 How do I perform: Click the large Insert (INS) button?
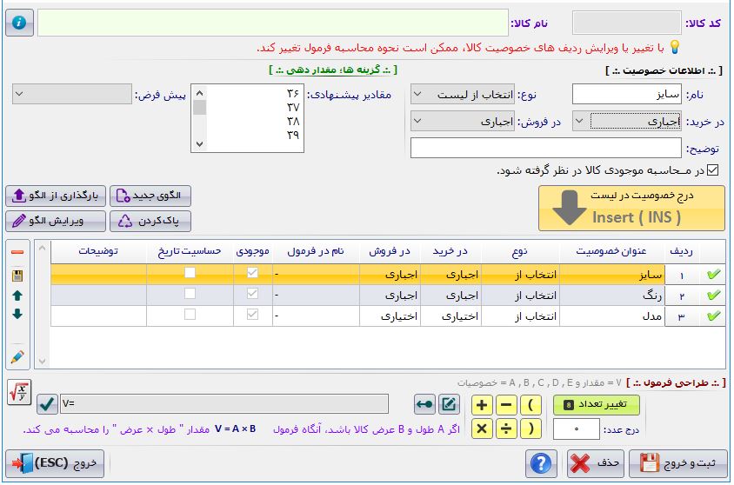[631, 208]
